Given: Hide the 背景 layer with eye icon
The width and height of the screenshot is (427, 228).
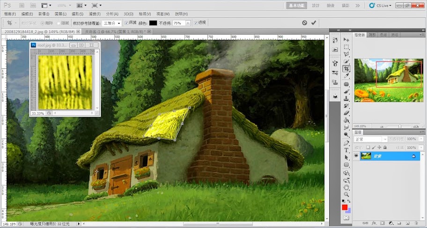Looking at the screenshot, I should 356,156.
